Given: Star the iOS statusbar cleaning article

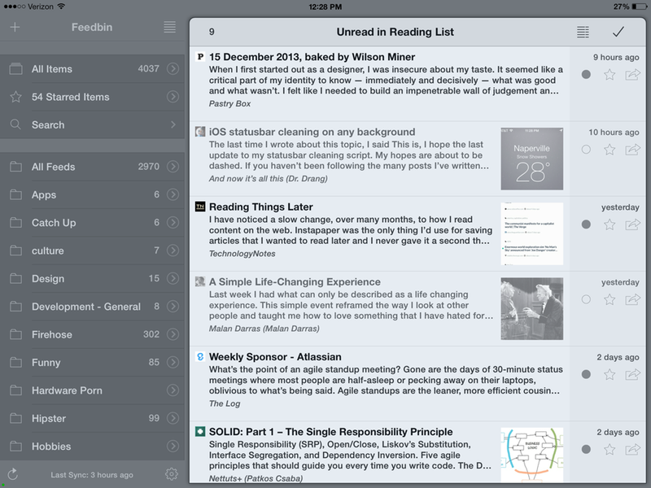Looking at the screenshot, I should click(x=609, y=150).
